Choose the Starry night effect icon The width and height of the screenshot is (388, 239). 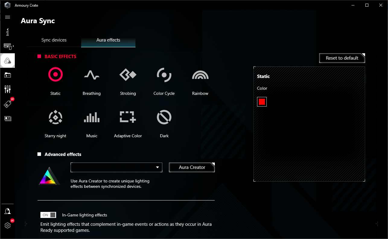(x=56, y=117)
